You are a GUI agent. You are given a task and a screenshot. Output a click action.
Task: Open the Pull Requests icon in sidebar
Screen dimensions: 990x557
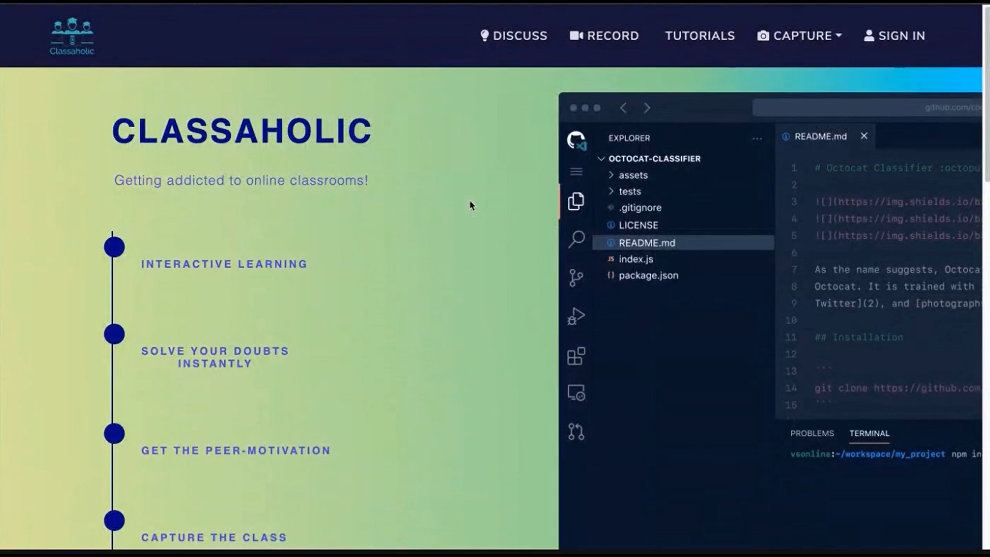click(x=576, y=432)
